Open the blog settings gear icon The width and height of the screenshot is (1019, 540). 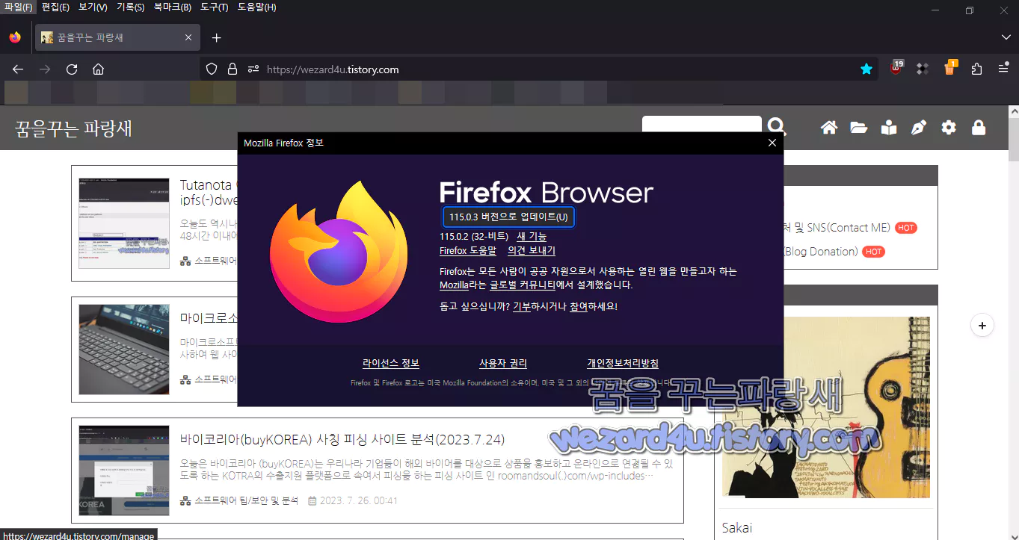948,127
